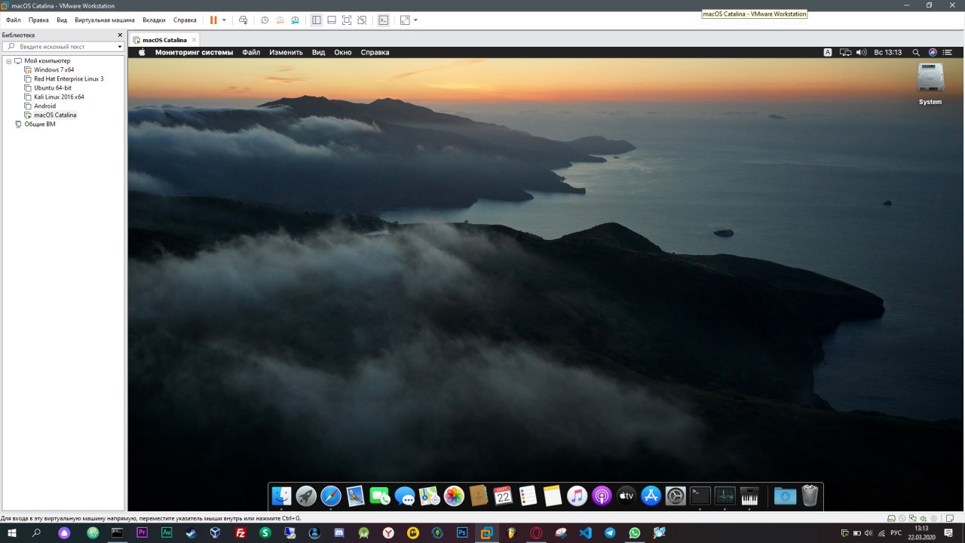Click the macOS volume menu bar icon
965x543 pixels.
(x=861, y=52)
